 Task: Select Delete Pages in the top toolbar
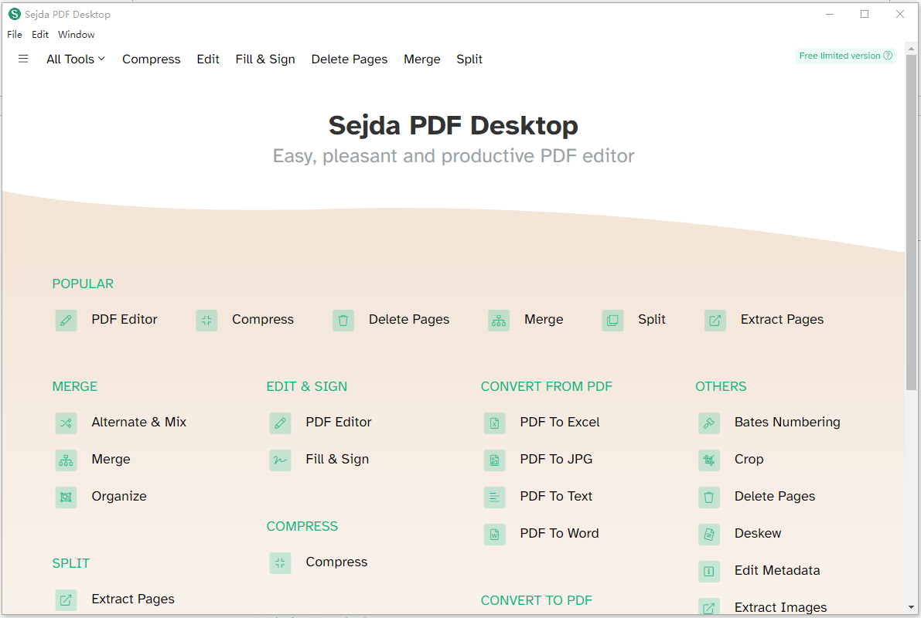[350, 59]
